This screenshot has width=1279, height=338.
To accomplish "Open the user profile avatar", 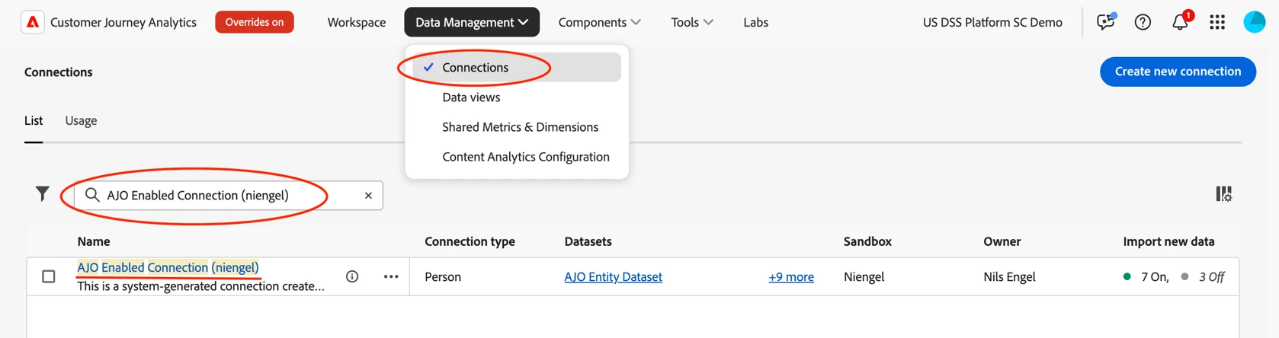I will tap(1254, 22).
